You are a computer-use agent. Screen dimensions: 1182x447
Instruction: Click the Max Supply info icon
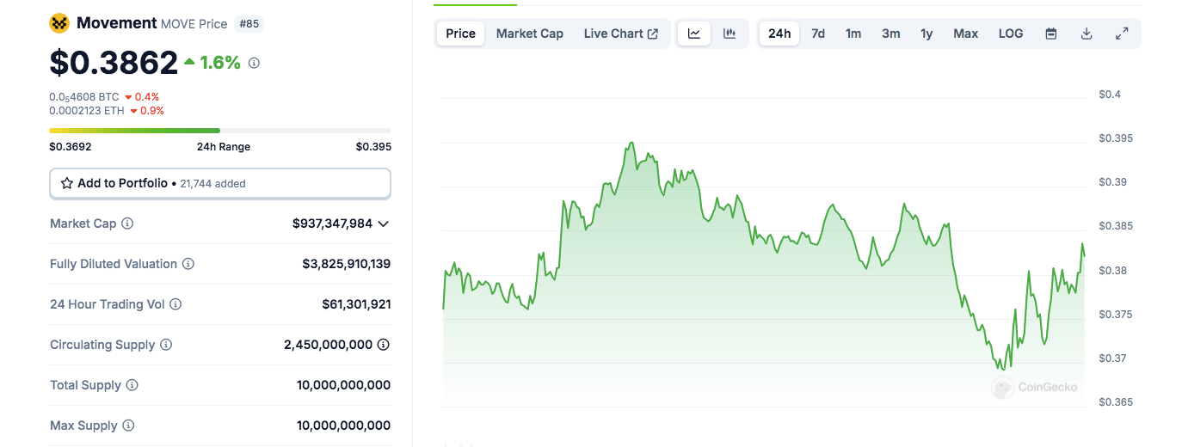coord(128,426)
